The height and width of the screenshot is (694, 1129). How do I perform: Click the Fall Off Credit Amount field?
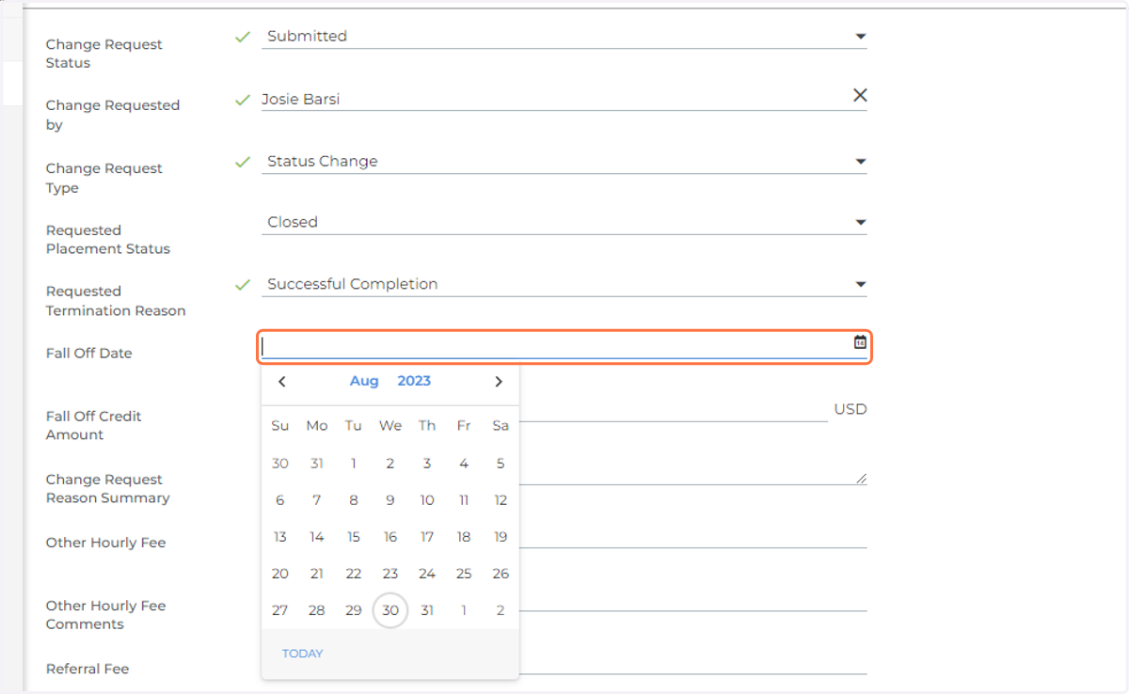pyautogui.click(x=673, y=409)
